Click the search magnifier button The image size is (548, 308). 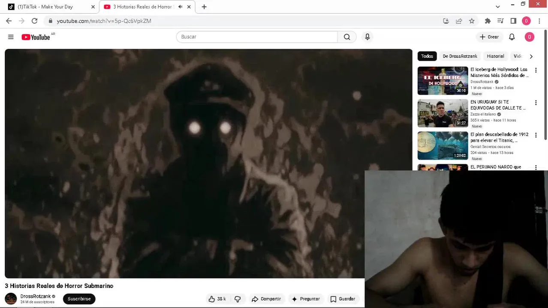pos(347,37)
